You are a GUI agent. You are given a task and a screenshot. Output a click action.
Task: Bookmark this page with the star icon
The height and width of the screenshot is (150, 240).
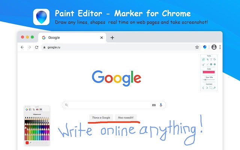click(197, 47)
